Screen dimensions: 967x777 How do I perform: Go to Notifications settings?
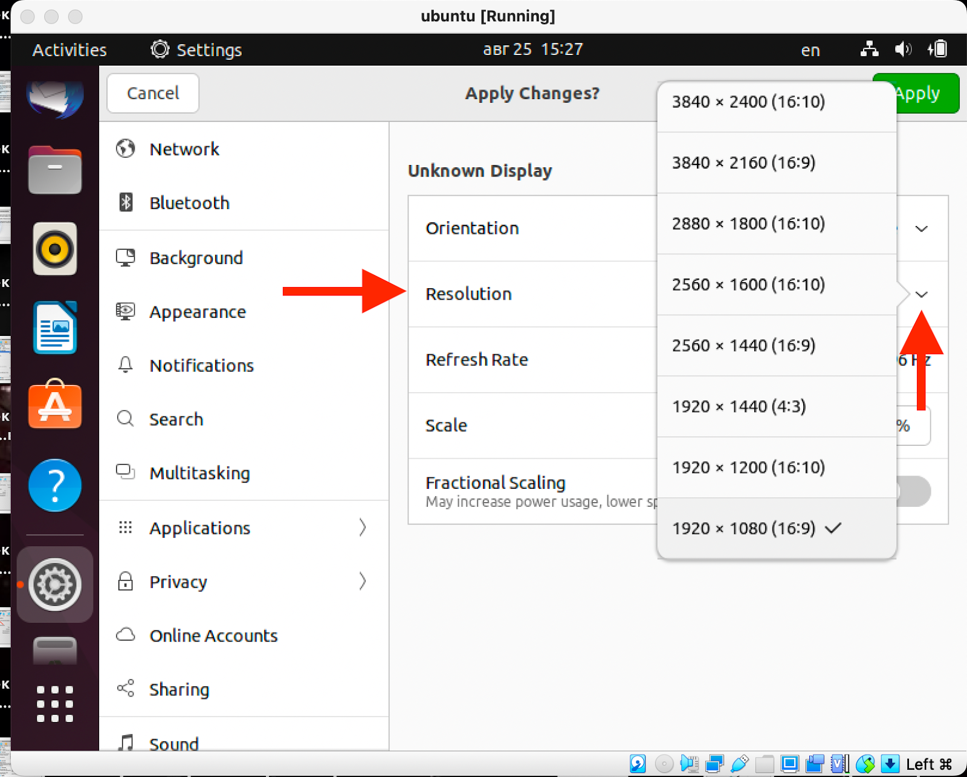point(201,366)
